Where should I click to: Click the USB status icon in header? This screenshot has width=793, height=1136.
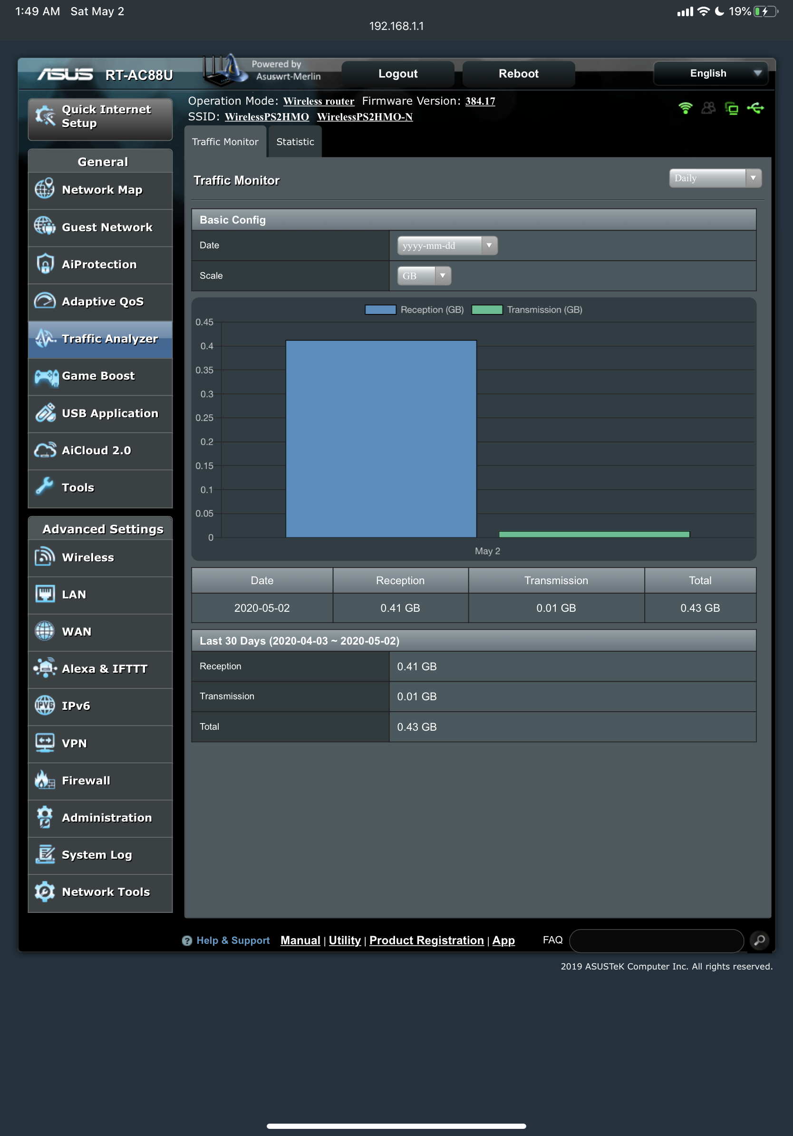coord(755,108)
